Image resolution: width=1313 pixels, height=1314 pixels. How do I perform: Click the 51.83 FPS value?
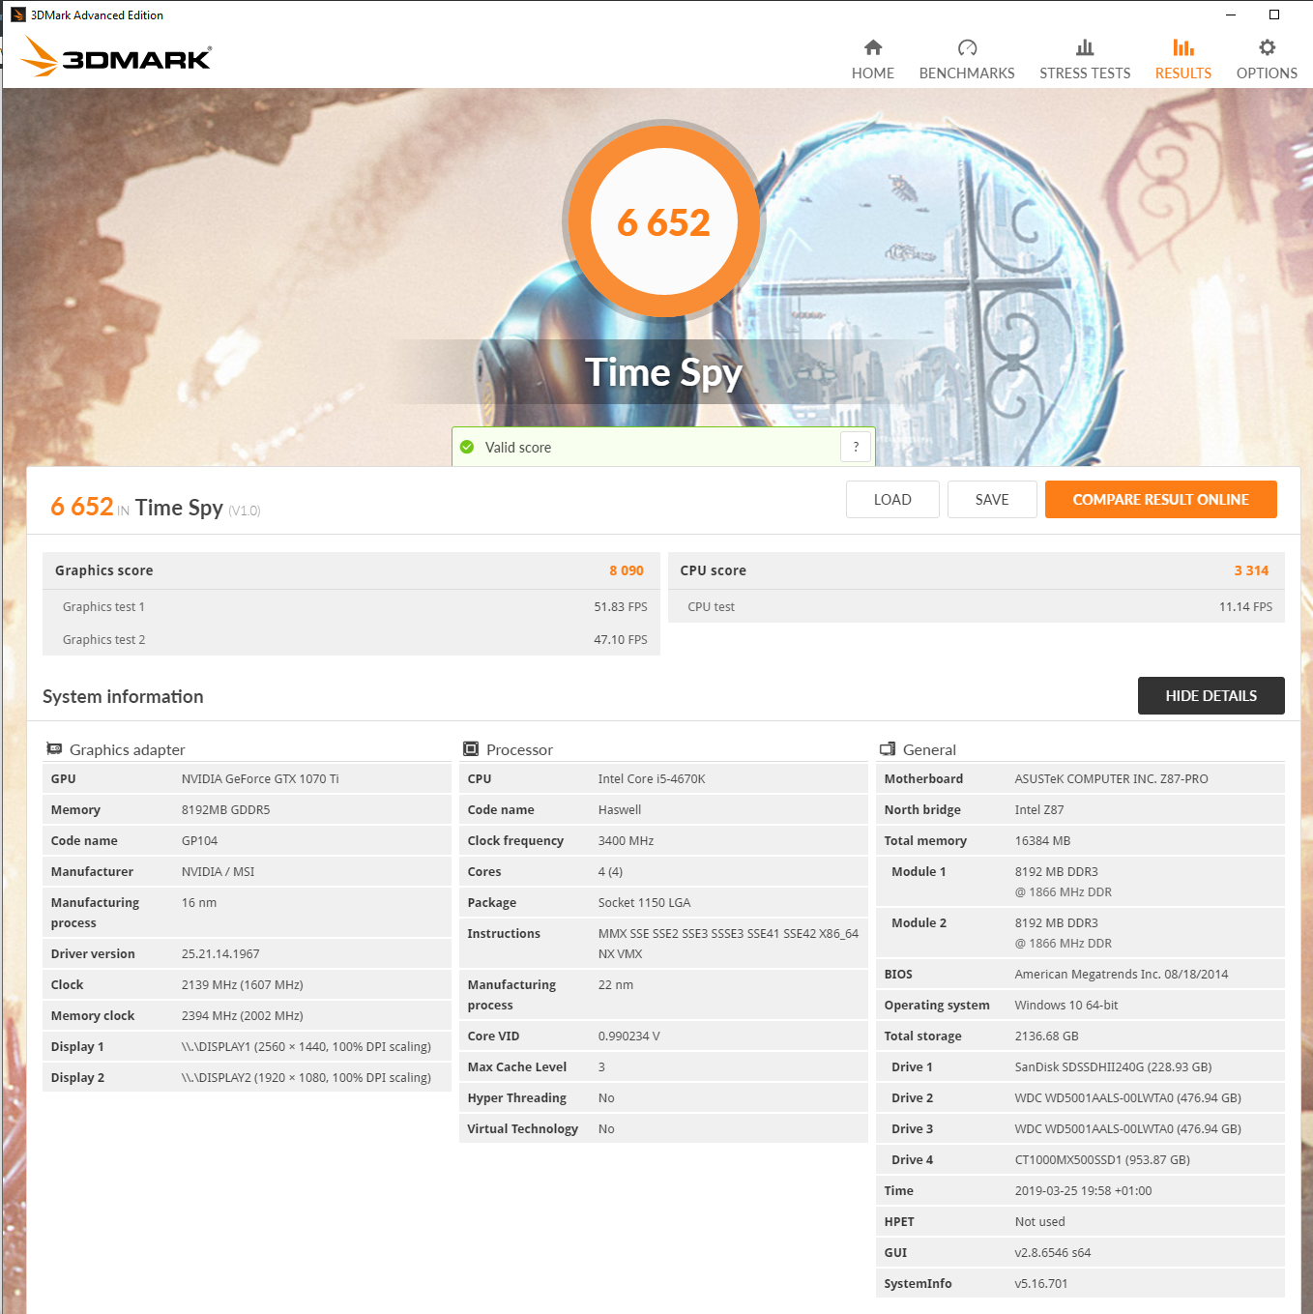pos(621,606)
